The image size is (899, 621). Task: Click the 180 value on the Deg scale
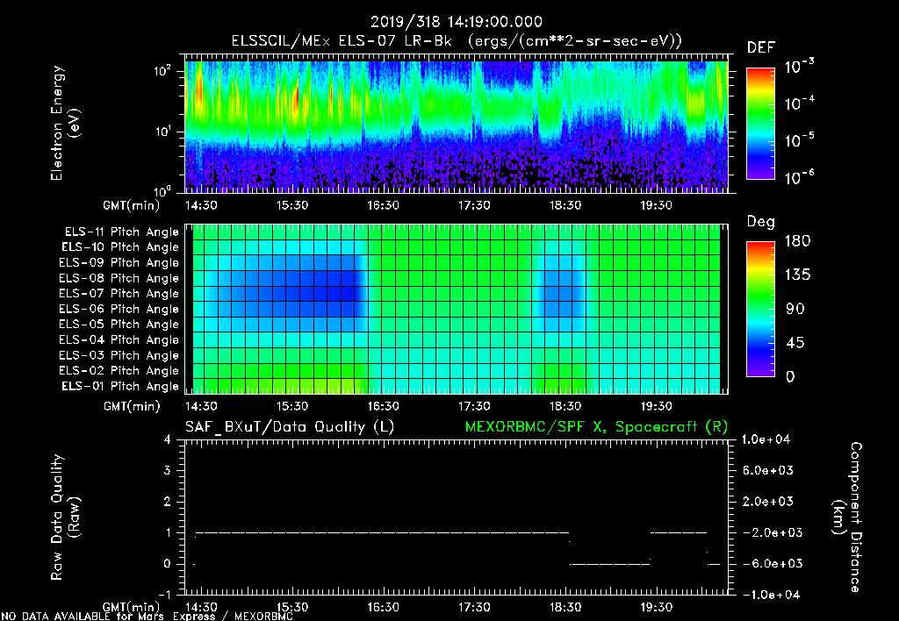(797, 241)
